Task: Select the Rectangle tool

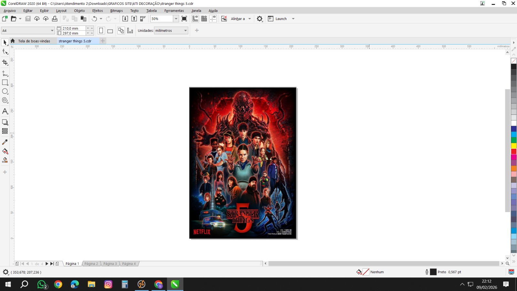Action: click(5, 83)
